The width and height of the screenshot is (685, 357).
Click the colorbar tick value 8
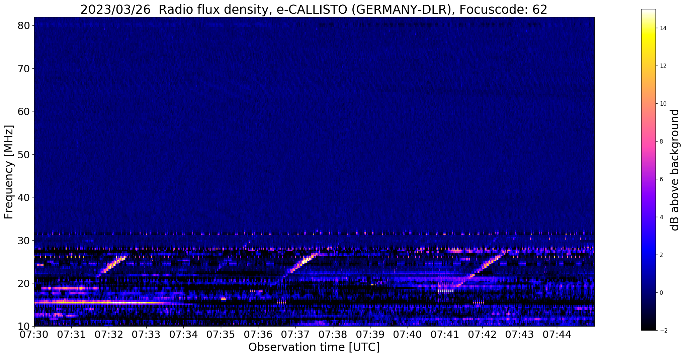[661, 142]
